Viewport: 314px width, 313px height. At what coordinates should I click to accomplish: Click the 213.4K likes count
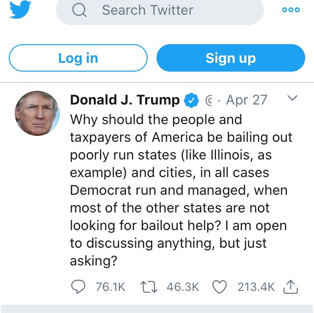[256, 287]
